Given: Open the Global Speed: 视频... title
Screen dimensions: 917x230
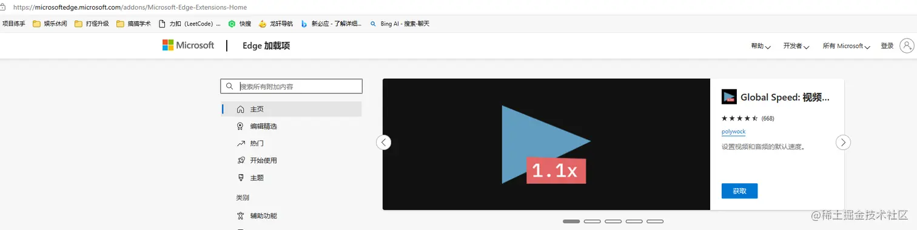Looking at the screenshot, I should point(785,97).
